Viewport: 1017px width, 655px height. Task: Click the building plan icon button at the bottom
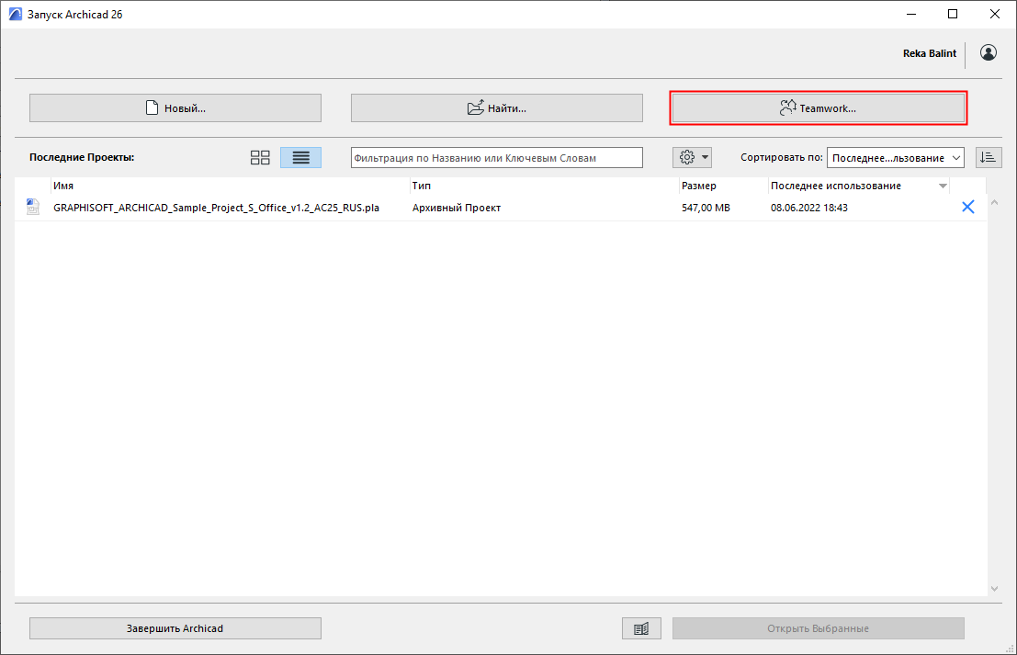coord(641,628)
